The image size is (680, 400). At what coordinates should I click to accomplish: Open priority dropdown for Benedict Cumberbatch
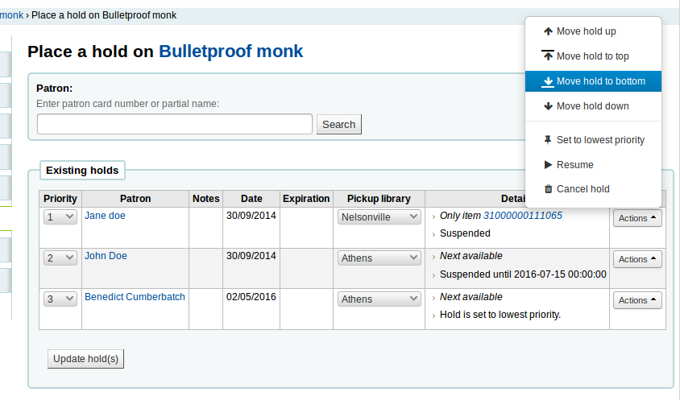click(60, 299)
